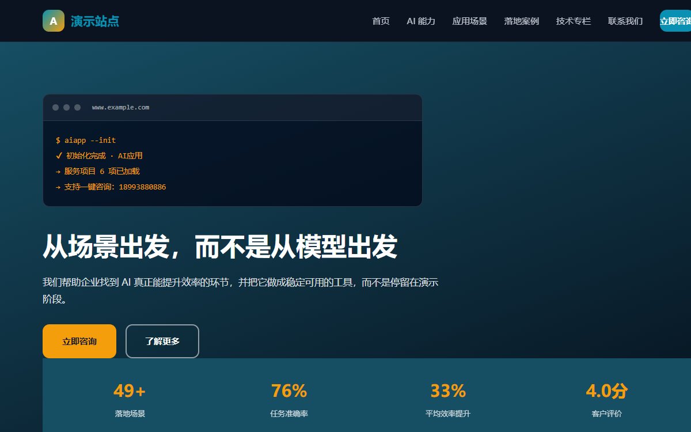
Task: Switch to the 技术专栏 page
Action: pyautogui.click(x=574, y=21)
